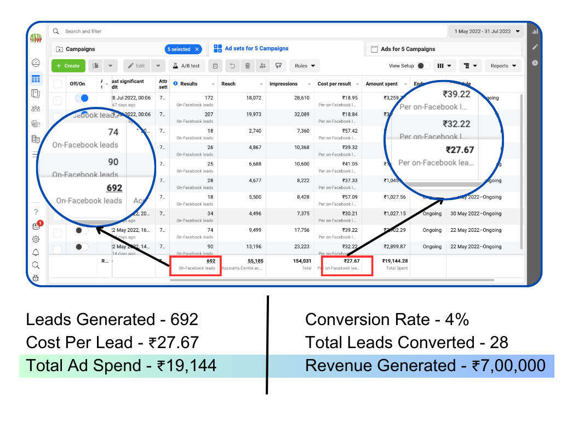This screenshot has width=561, height=421.
Task: Click the green Create button
Action: point(68,66)
